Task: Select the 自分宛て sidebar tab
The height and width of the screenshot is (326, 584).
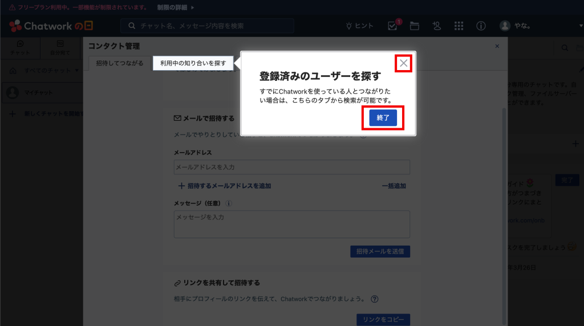Action: click(60, 48)
